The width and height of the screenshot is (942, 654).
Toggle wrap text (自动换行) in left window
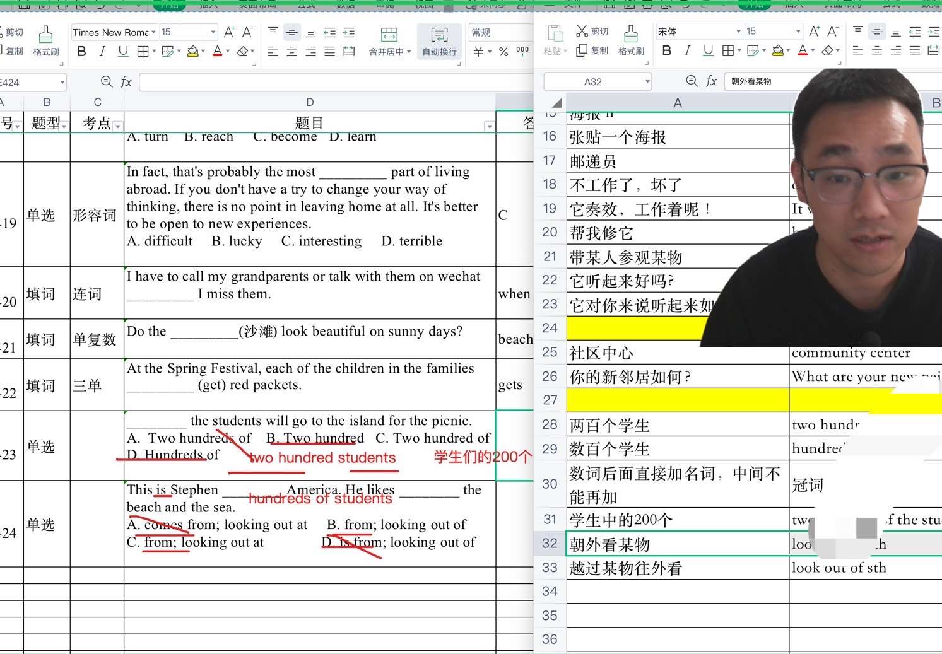pos(439,42)
